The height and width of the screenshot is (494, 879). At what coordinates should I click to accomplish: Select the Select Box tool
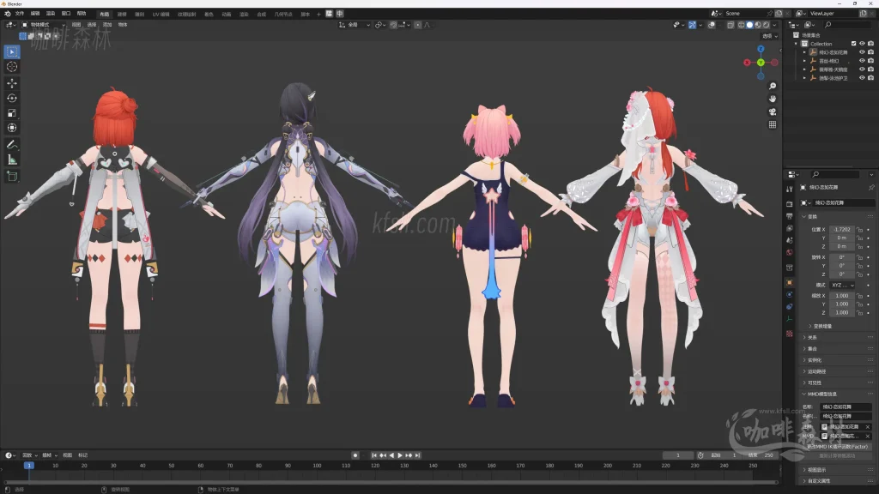coord(12,51)
